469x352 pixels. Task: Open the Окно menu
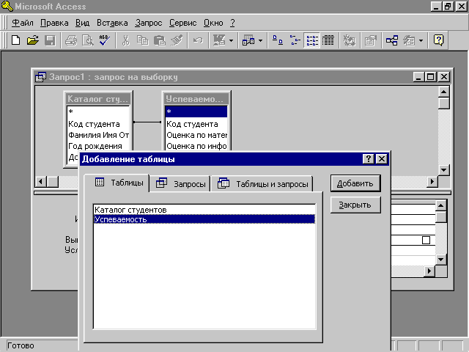tap(213, 23)
